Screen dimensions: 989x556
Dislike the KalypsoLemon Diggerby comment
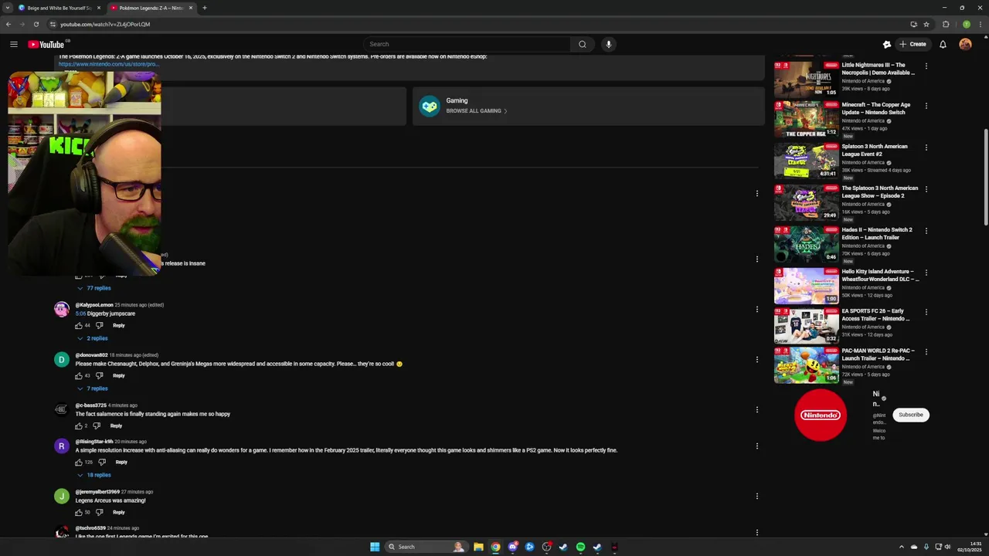point(99,326)
